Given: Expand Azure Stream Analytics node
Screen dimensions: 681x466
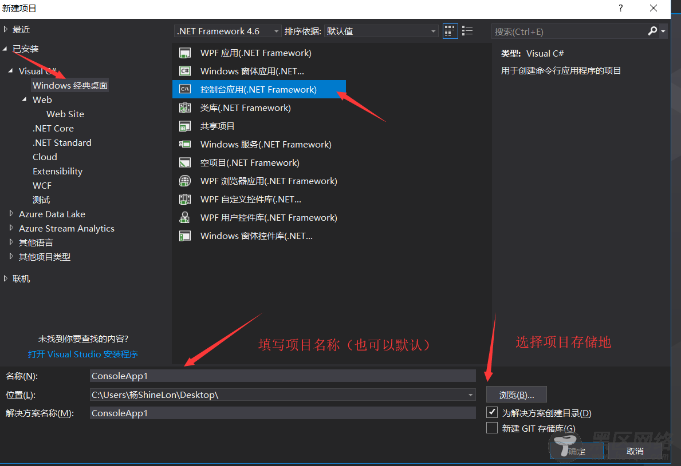Looking at the screenshot, I should coord(11,228).
